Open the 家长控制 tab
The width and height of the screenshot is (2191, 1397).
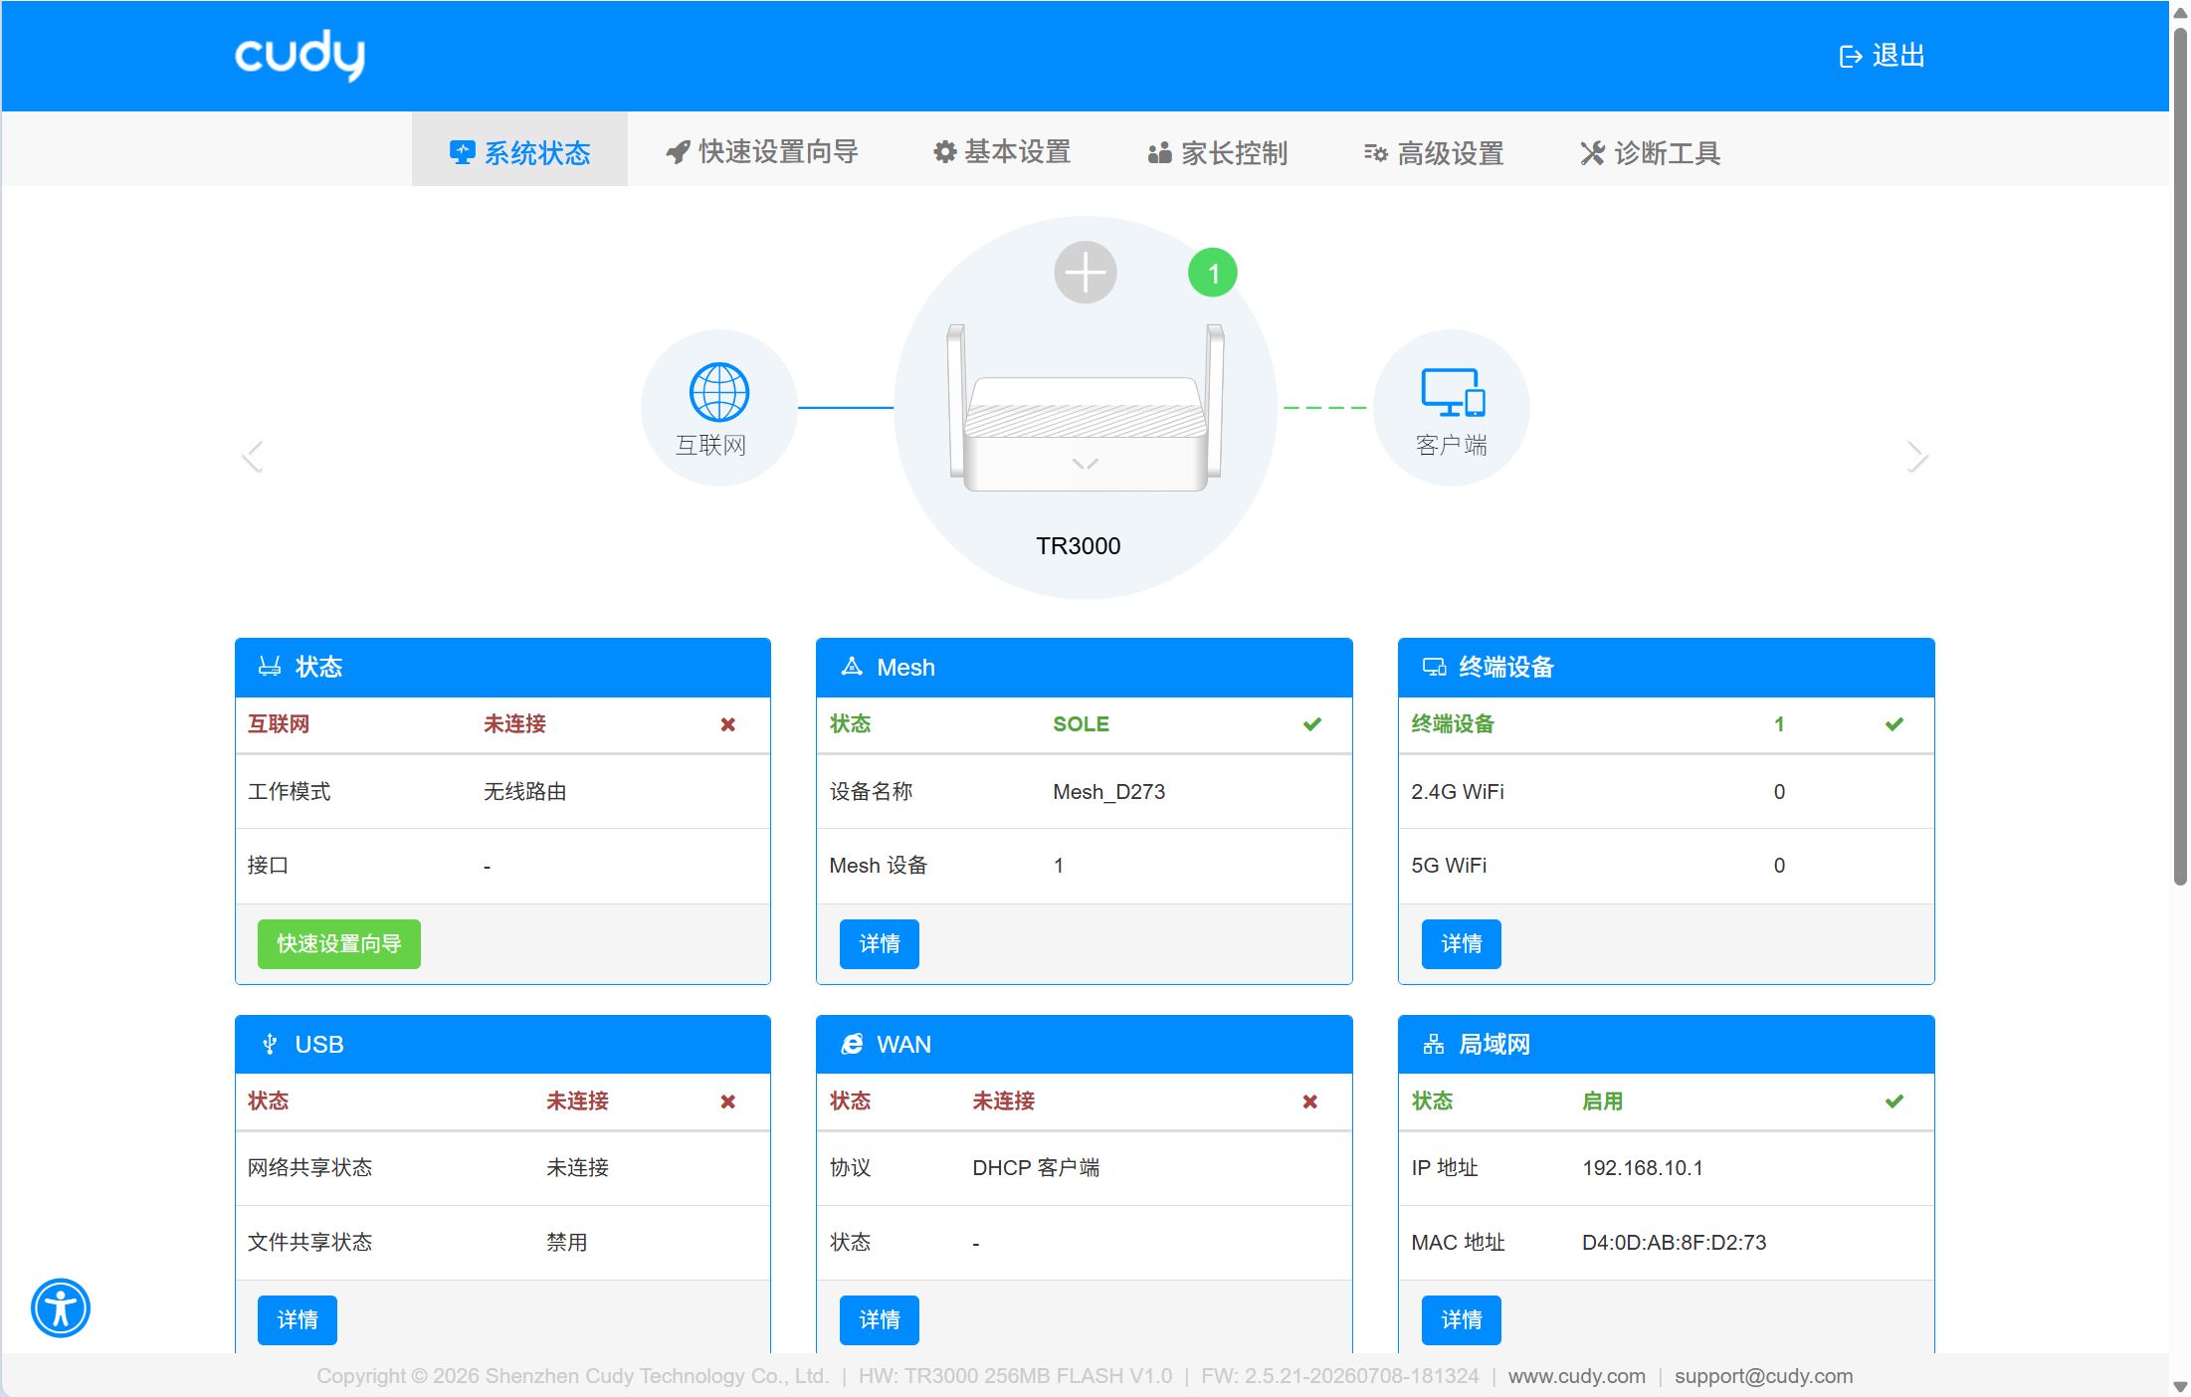1218,152
